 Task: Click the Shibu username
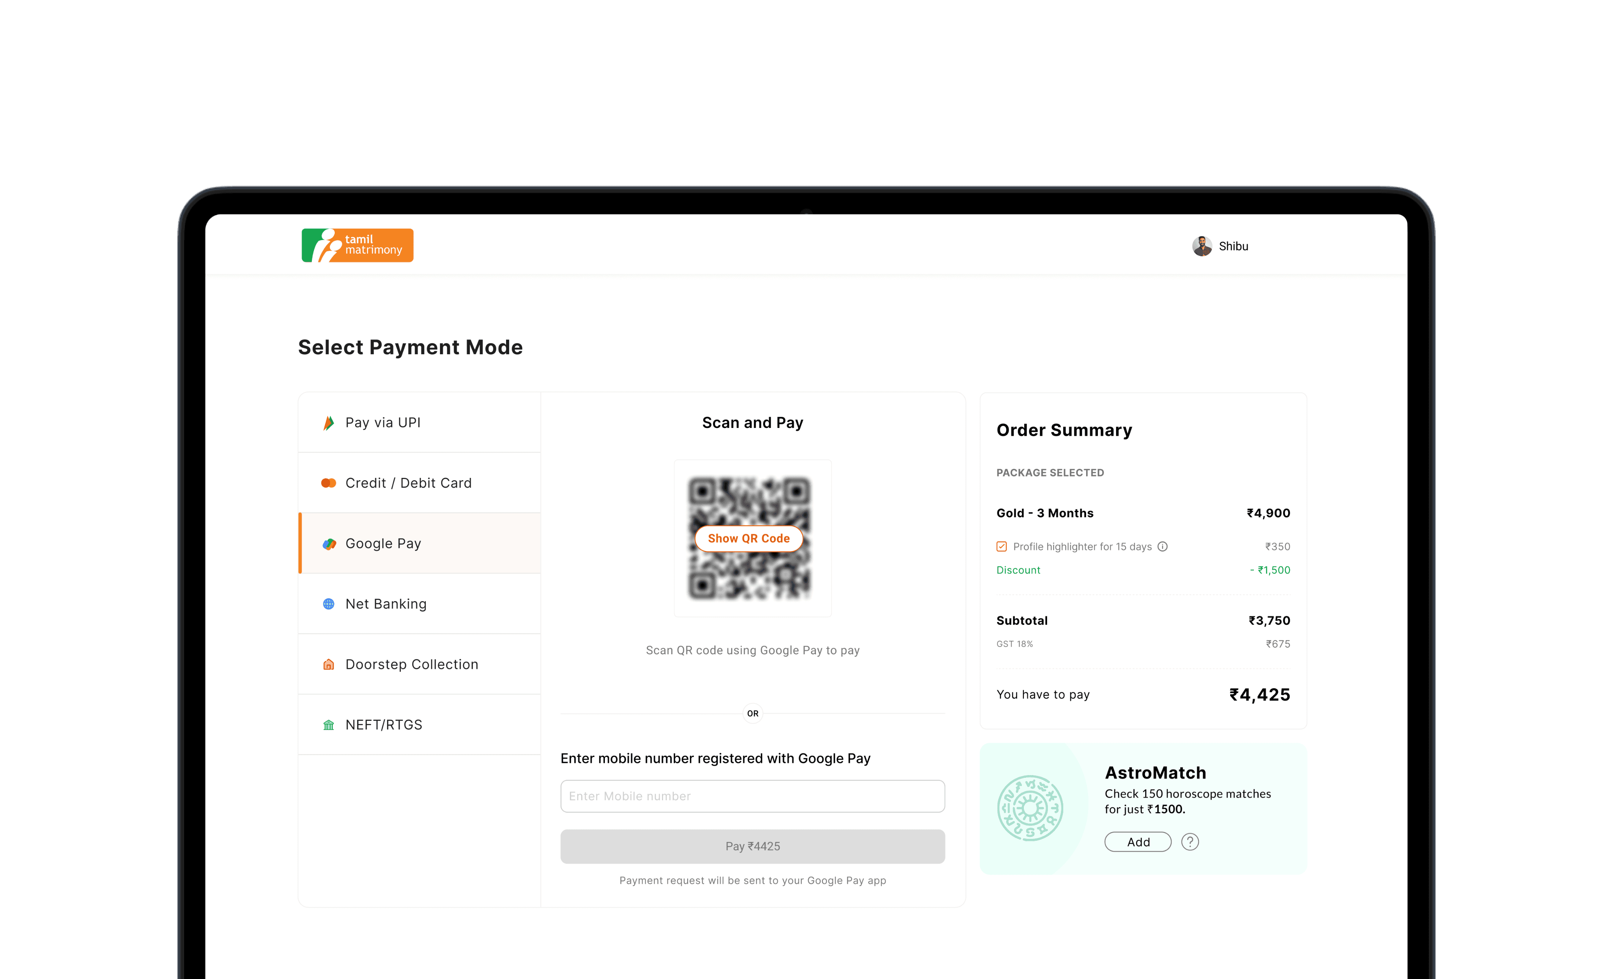(1233, 246)
